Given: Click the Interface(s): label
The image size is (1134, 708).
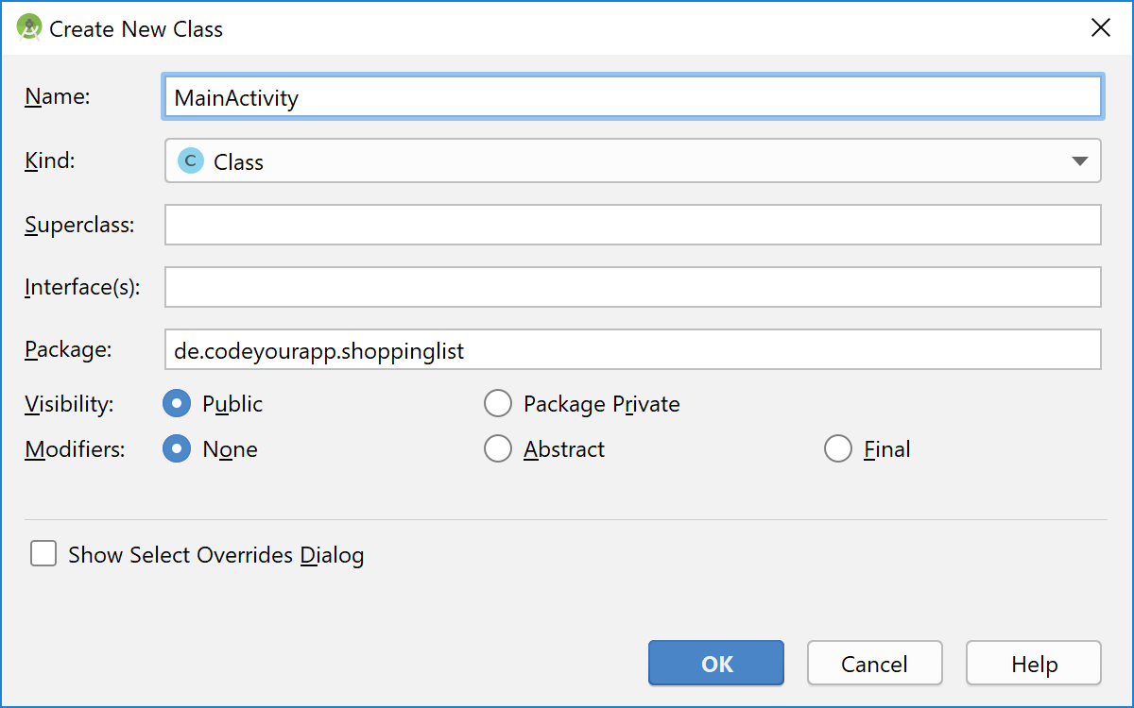Looking at the screenshot, I should point(83,287).
